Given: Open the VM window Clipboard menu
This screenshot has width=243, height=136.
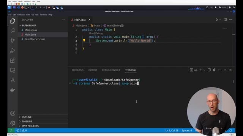Looking at the screenshot, I should [27, 2].
